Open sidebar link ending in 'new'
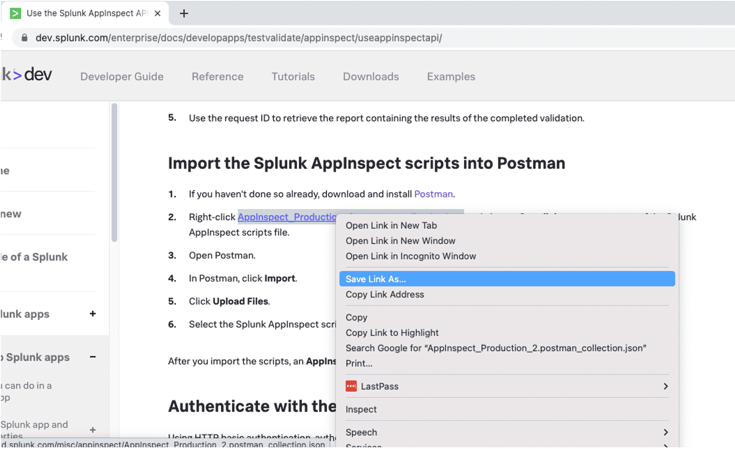Viewport: 735px width, 449px height. tap(11, 214)
